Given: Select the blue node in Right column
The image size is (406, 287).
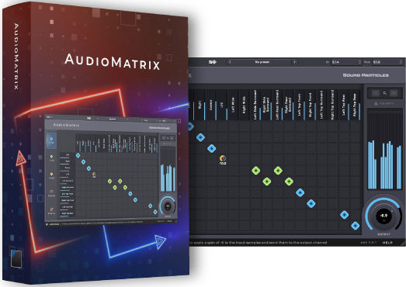Looking at the screenshot, I should (x=200, y=137).
